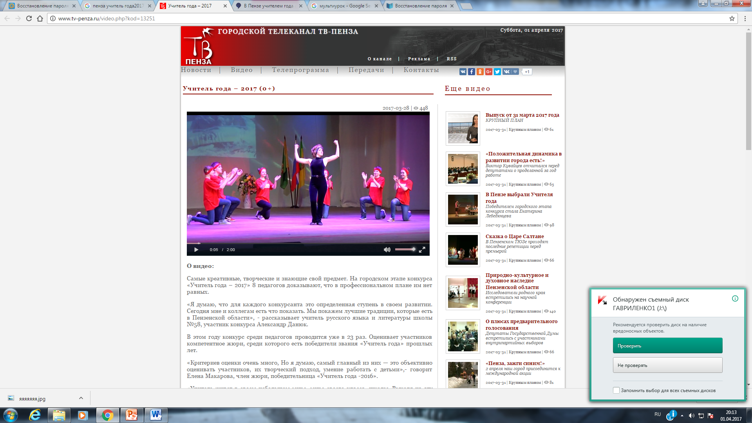This screenshot has width=752, height=423.
Task: Switch to PowerPoint in the taskbar
Action: (132, 415)
